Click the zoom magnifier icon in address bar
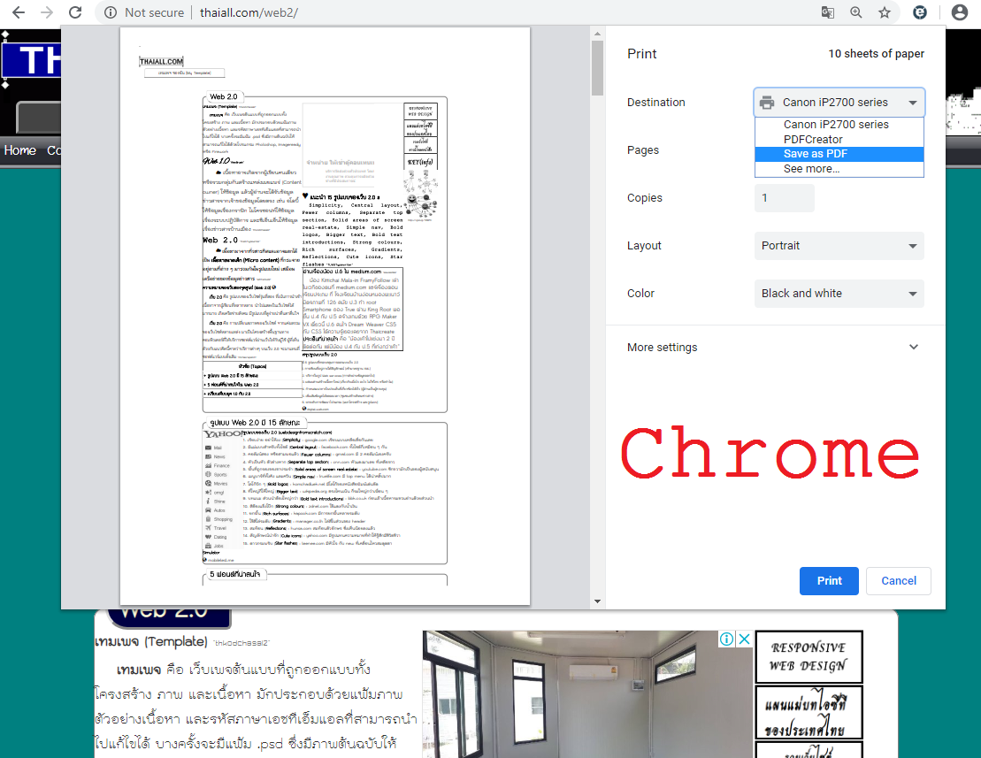The height and width of the screenshot is (758, 981). 856,12
